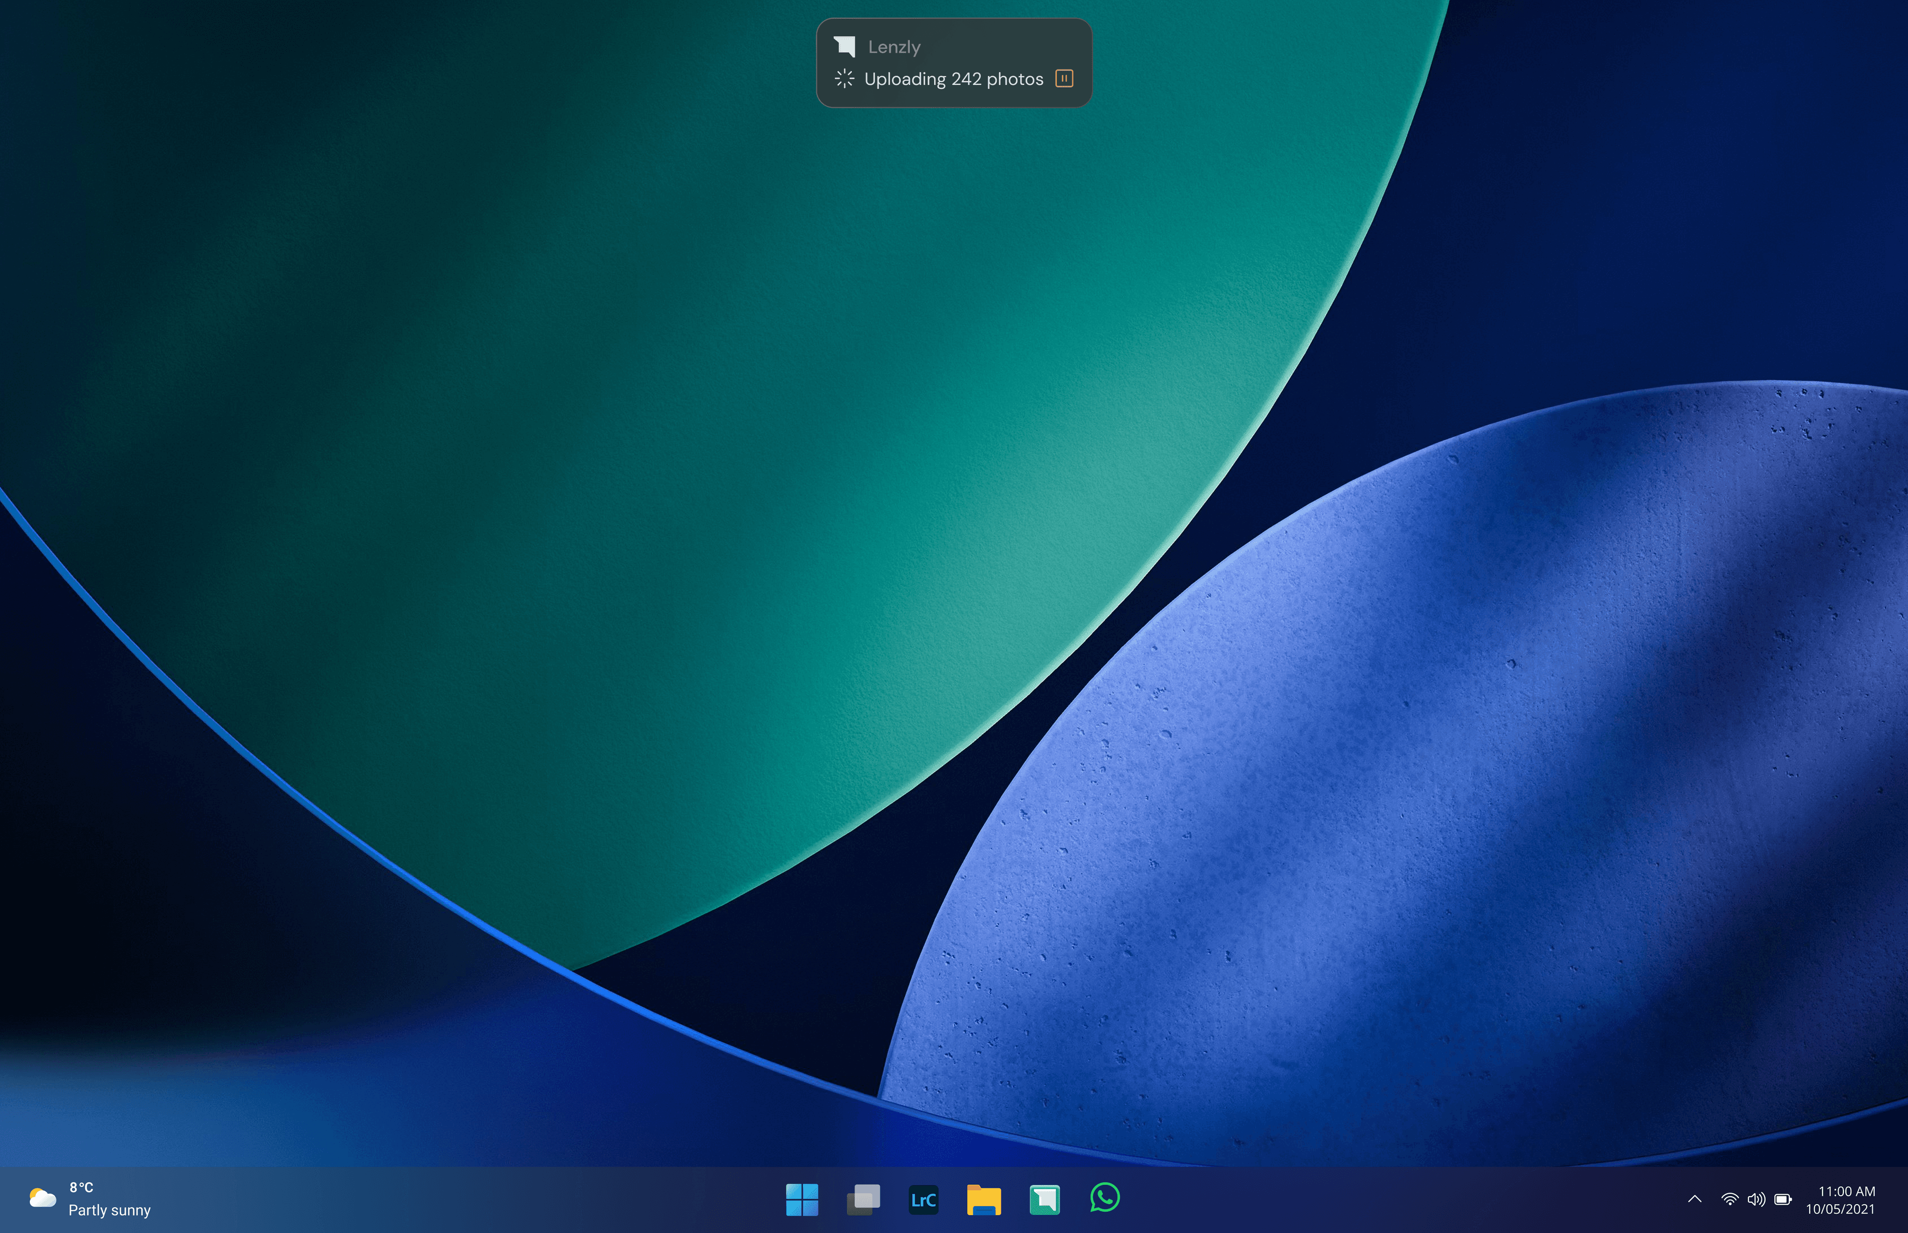1908x1233 pixels.
Task: Open the widgets via the 8°C temperature
Action: point(81,1187)
